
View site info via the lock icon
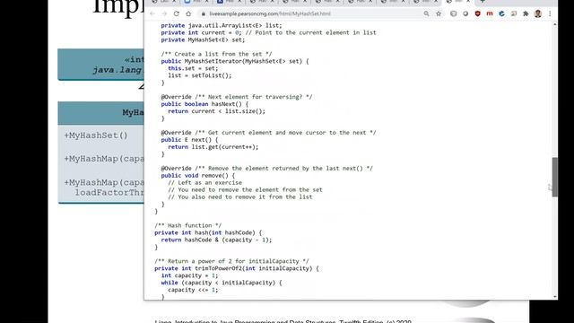204,13
